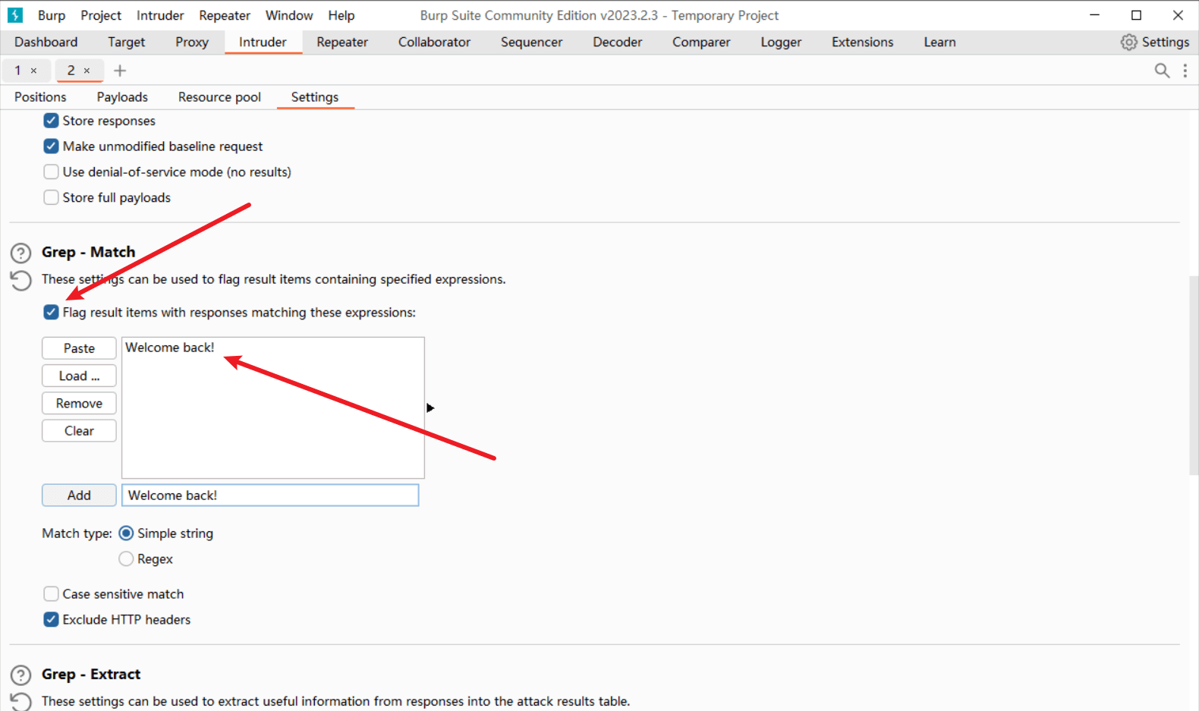Open the three-dot options menu
Viewport: 1199px width, 711px height.
[x=1185, y=71]
